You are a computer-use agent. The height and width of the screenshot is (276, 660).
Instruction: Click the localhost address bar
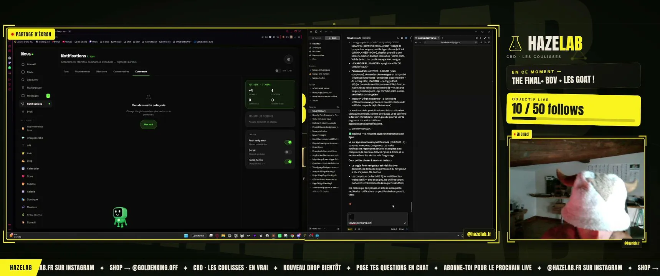450,43
